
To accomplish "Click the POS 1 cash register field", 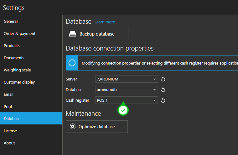I will (127, 100).
